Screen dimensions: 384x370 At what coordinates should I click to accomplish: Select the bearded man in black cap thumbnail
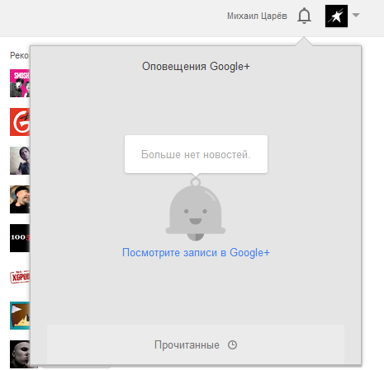[x=20, y=199]
